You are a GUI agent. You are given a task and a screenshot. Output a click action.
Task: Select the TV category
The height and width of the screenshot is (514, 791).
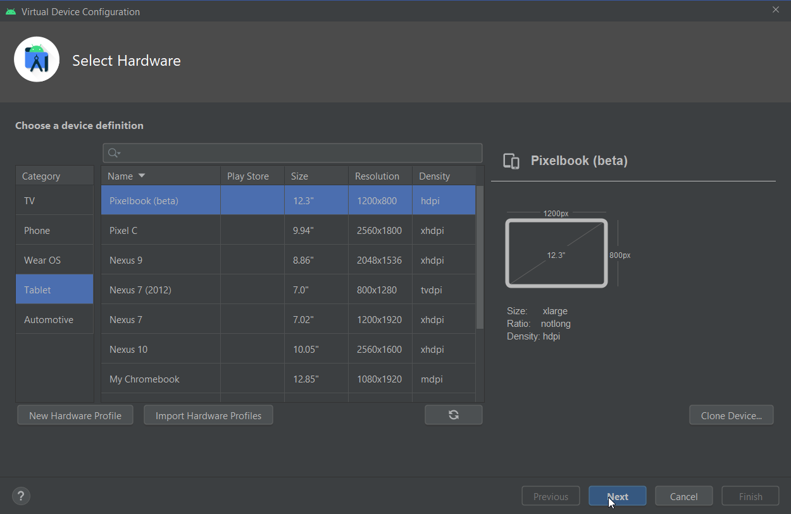[x=54, y=200]
